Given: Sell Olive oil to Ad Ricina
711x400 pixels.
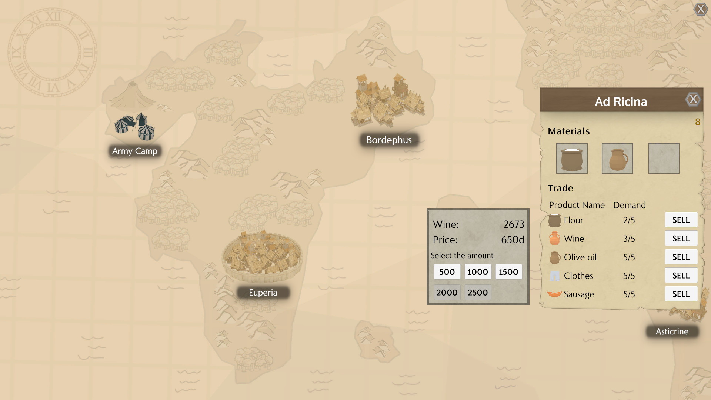Looking at the screenshot, I should [x=681, y=257].
